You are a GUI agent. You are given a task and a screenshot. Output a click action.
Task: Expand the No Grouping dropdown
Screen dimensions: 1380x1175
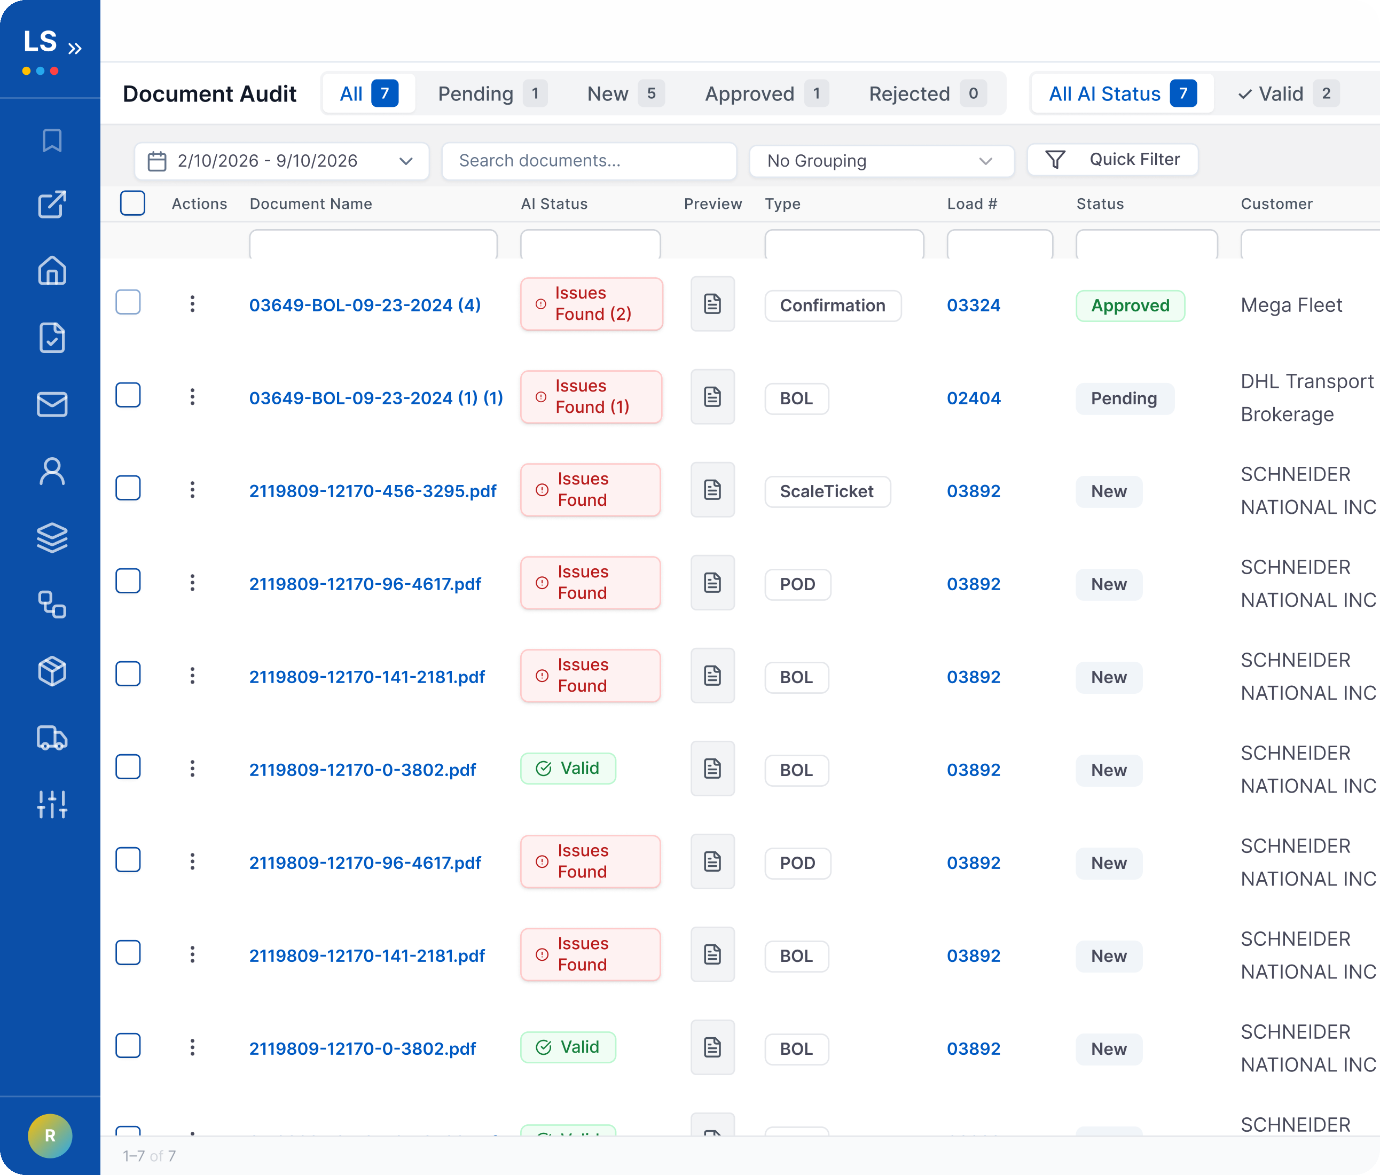pos(881,161)
